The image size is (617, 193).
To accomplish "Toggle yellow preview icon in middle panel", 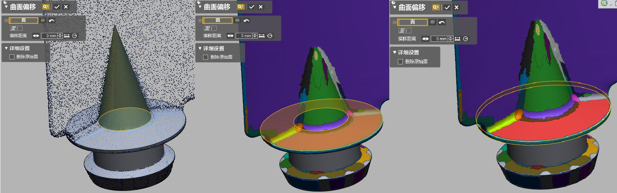I will coord(241,7).
